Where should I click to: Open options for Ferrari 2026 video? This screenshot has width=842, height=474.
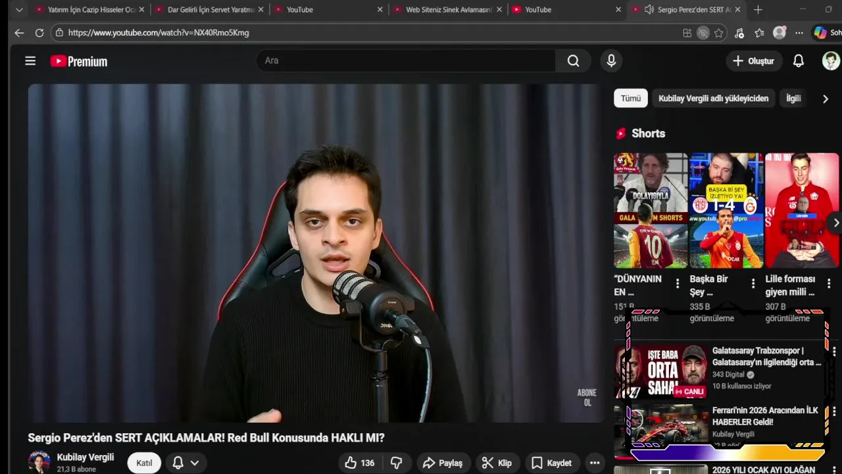[834, 411]
